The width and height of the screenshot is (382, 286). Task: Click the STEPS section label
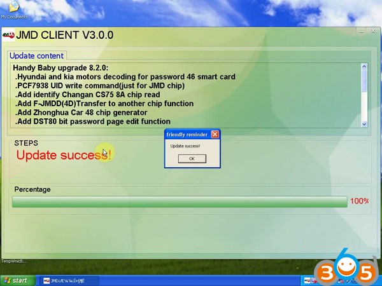tap(26, 143)
